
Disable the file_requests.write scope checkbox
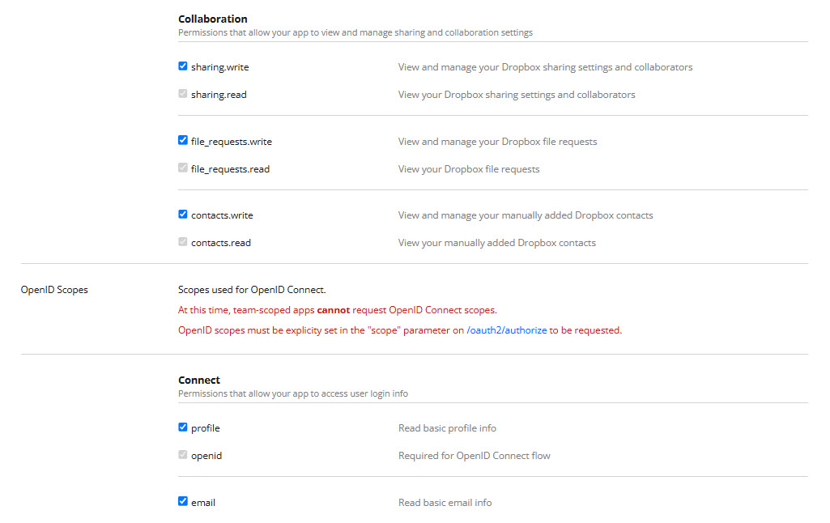click(x=183, y=140)
